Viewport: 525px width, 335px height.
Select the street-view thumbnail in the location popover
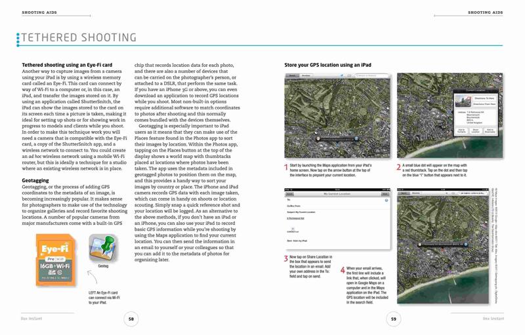coord(463,101)
